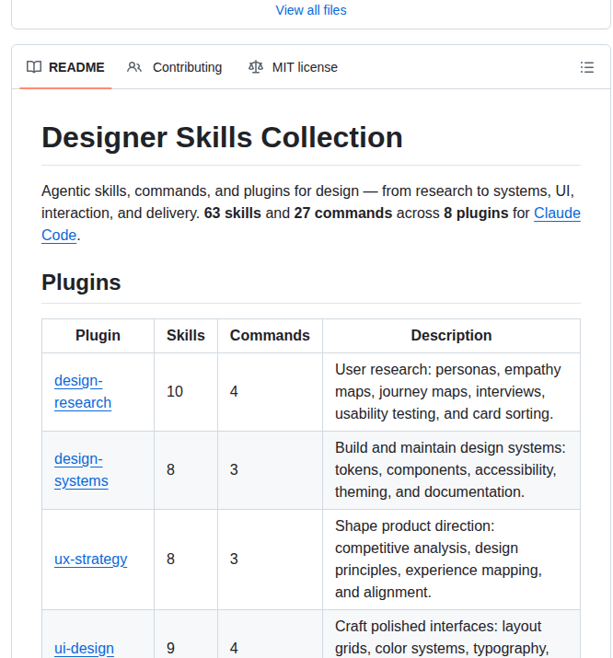This screenshot has height=658, width=613.
Task: Click the commands value 4 for design-research
Action: (234, 391)
